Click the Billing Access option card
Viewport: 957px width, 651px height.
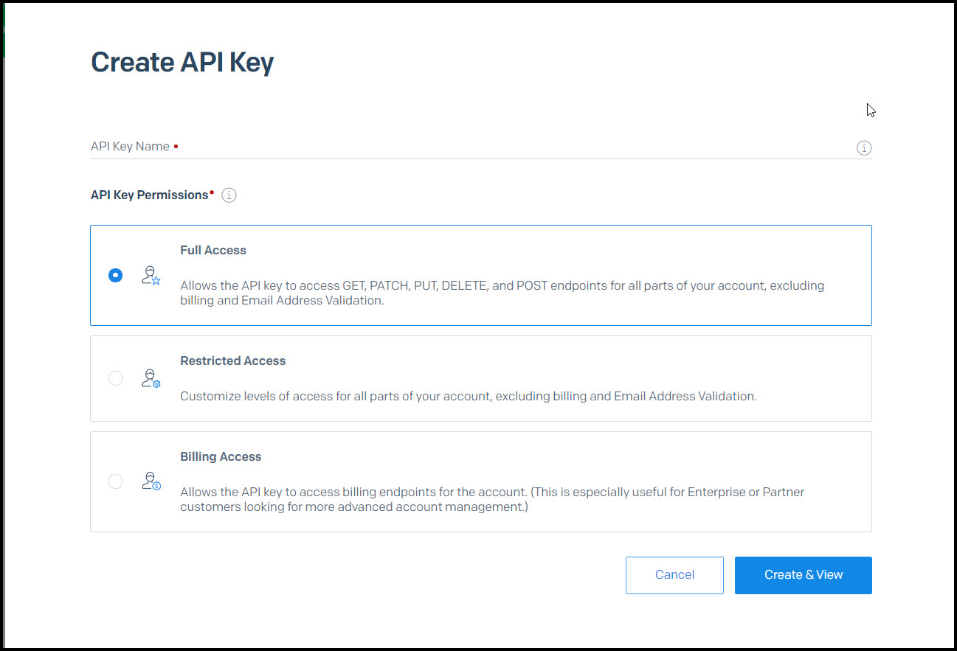pos(480,481)
